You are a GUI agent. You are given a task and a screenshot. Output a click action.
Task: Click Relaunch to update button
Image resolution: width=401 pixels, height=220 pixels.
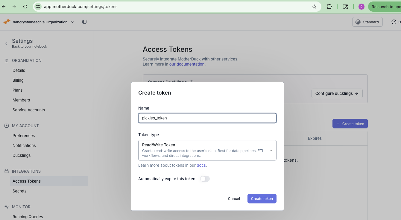pyautogui.click(x=385, y=7)
